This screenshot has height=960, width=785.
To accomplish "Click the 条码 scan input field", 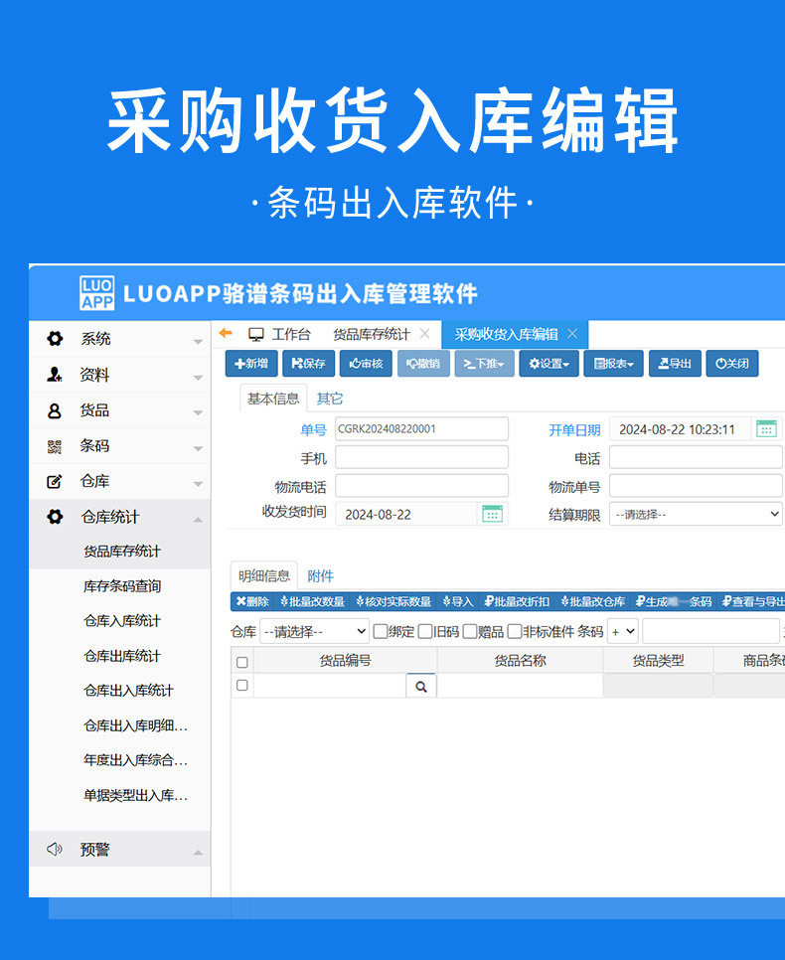I will 710,631.
